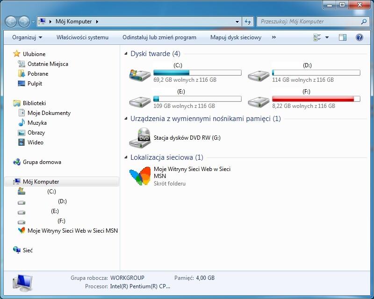Open the Organizuj menu
374x299 pixels.
[x=27, y=37]
